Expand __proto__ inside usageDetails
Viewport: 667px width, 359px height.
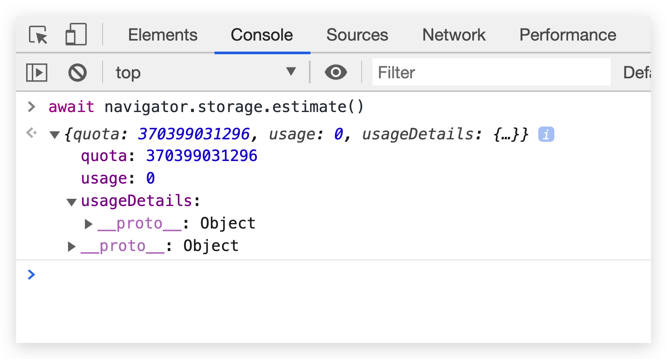pos(89,224)
